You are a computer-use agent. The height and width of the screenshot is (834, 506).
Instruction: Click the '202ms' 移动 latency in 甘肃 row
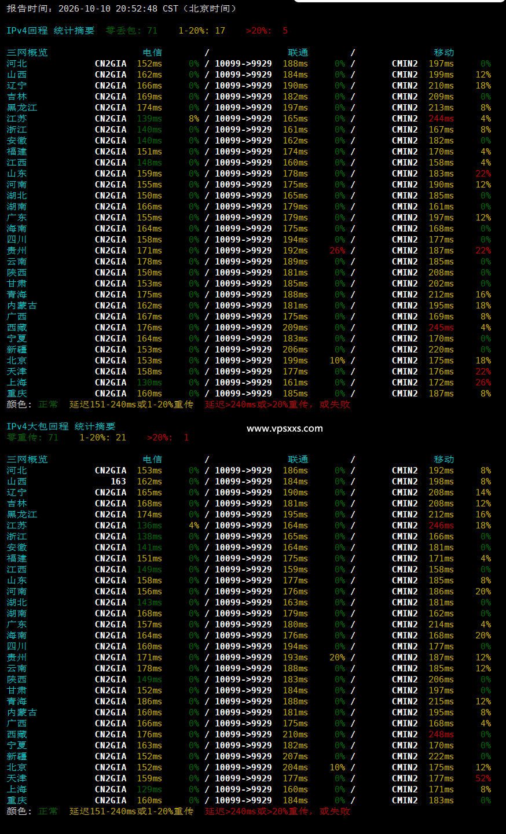point(441,284)
